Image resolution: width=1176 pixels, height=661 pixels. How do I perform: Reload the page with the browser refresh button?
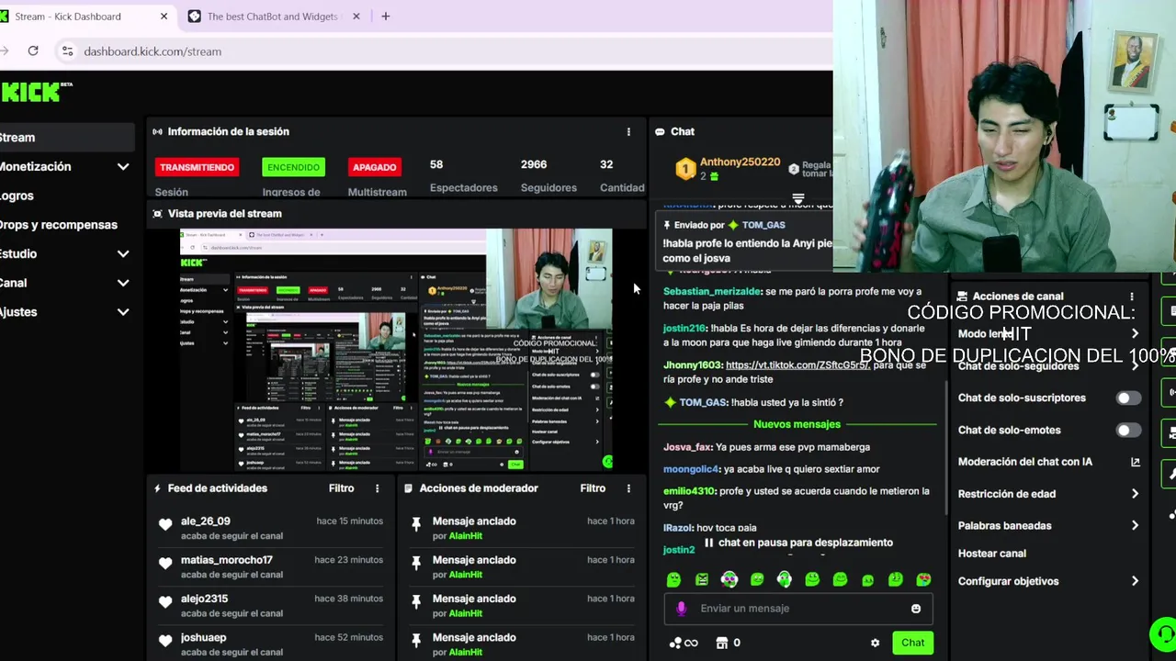33,51
